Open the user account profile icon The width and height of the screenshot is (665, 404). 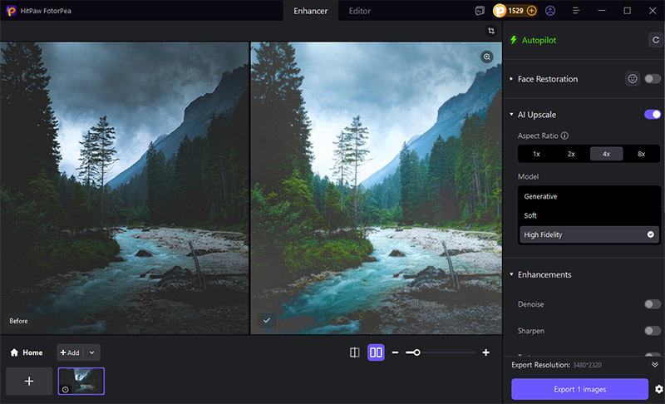550,11
